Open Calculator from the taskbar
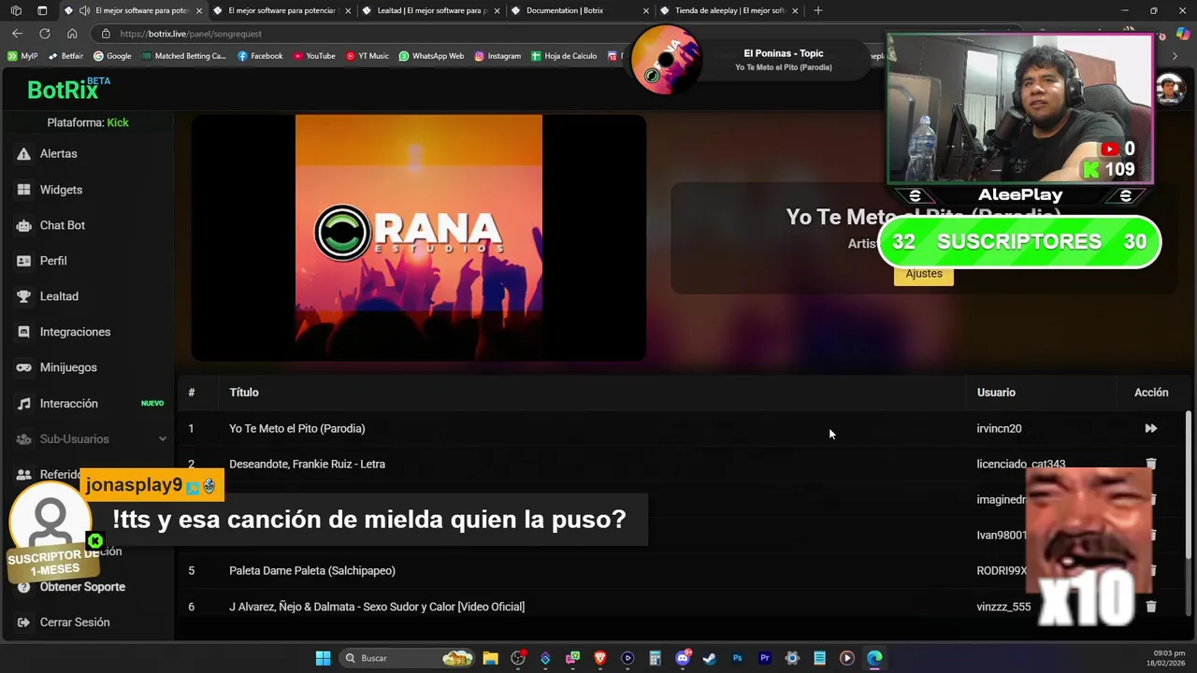Image resolution: width=1197 pixels, height=673 pixels. [655, 658]
